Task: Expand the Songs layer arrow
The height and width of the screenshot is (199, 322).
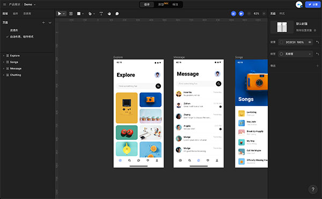Action: tap(4, 62)
